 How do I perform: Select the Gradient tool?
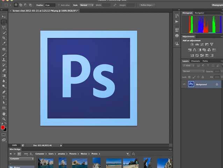coord(4,76)
